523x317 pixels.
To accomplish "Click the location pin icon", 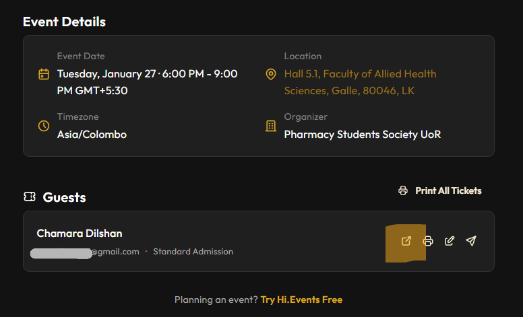I will (271, 74).
